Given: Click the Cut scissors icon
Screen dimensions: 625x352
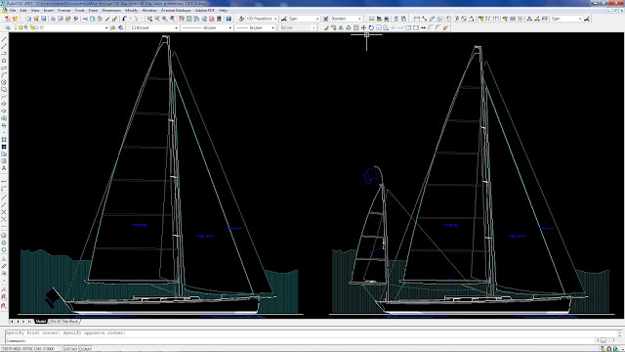Looking at the screenshot, I should pyautogui.click(x=85, y=19).
